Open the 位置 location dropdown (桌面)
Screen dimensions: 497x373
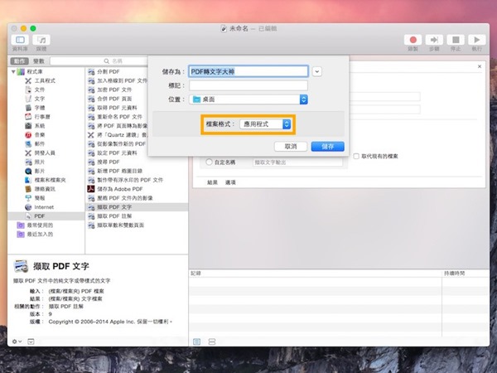(248, 99)
